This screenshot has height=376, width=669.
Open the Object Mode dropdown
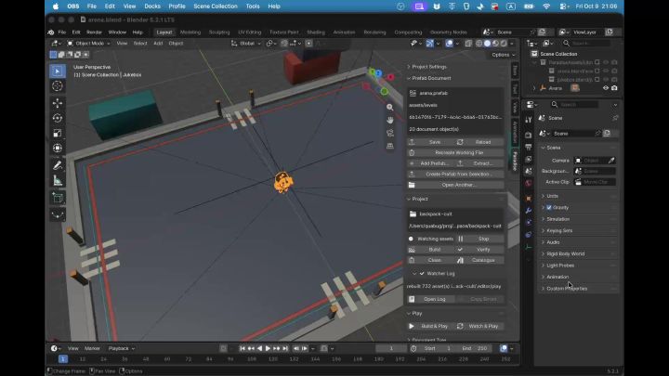[89, 44]
